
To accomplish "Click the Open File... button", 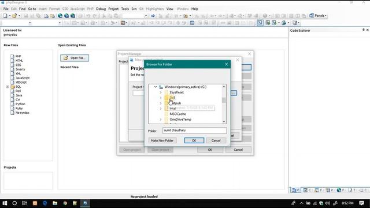I will point(75,58).
